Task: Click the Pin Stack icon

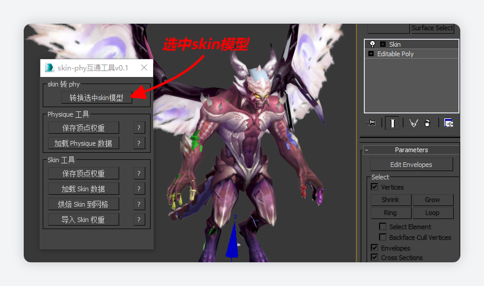Action: click(372, 123)
